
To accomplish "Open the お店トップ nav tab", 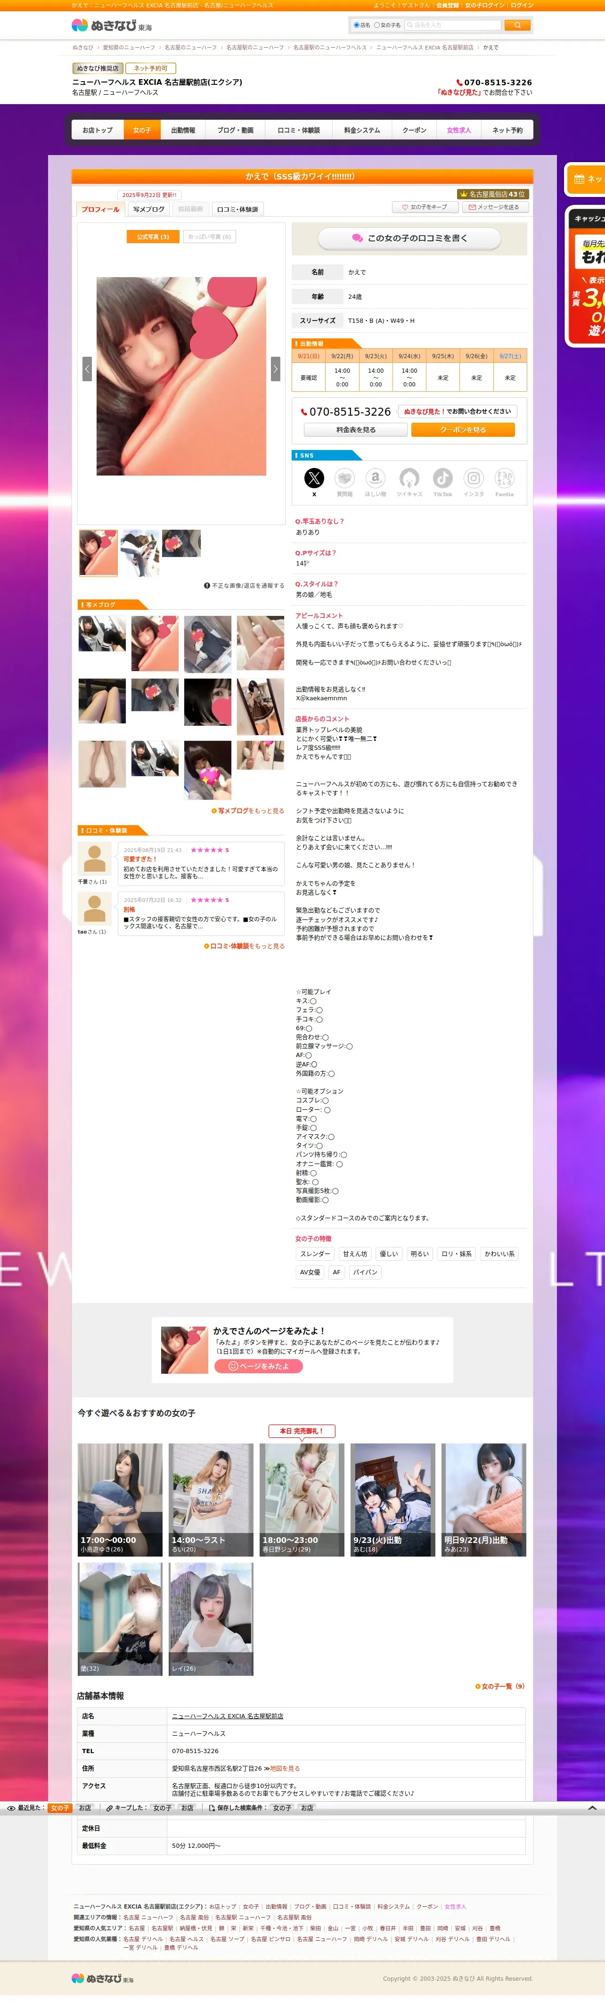I will [98, 130].
